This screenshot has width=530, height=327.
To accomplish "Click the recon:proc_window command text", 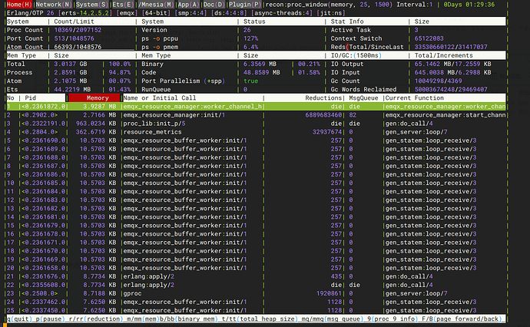I will 329,5.
